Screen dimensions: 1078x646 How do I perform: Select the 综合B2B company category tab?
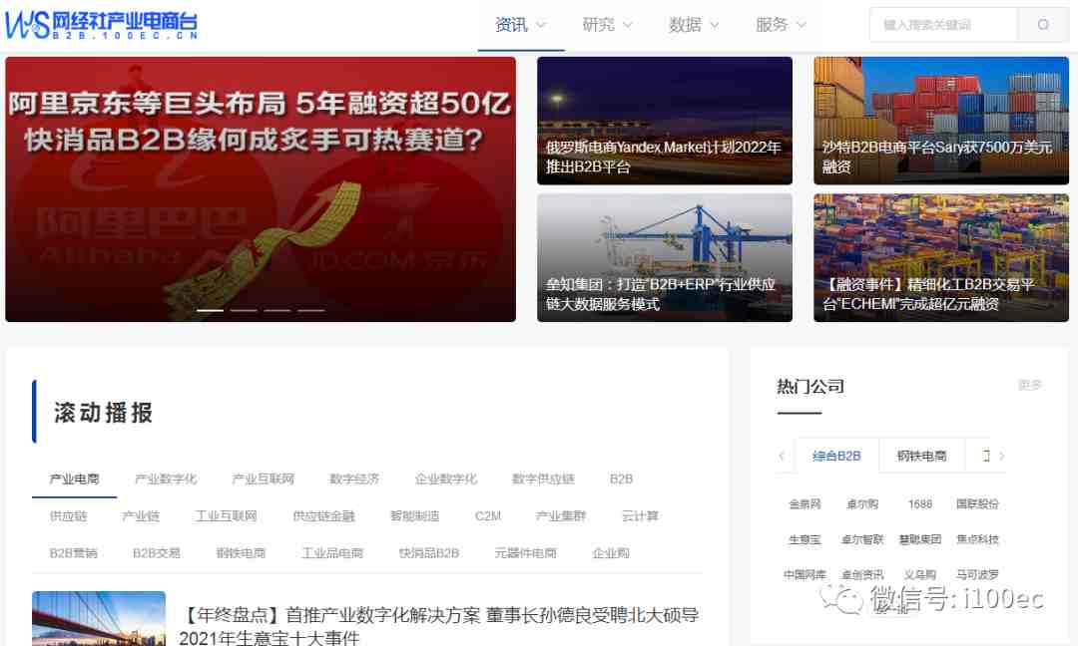click(836, 456)
